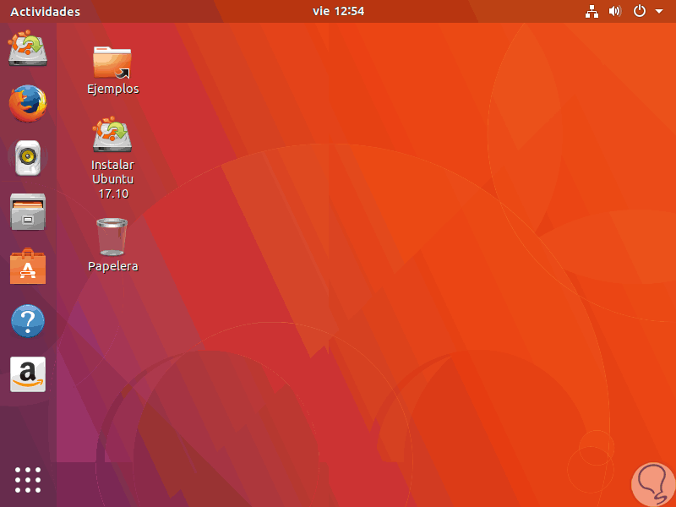Open the Help question mark icon
676x507 pixels.
click(28, 321)
